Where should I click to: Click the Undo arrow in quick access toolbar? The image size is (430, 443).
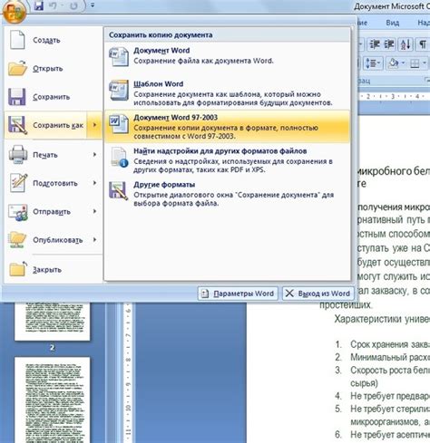[x=54, y=5]
